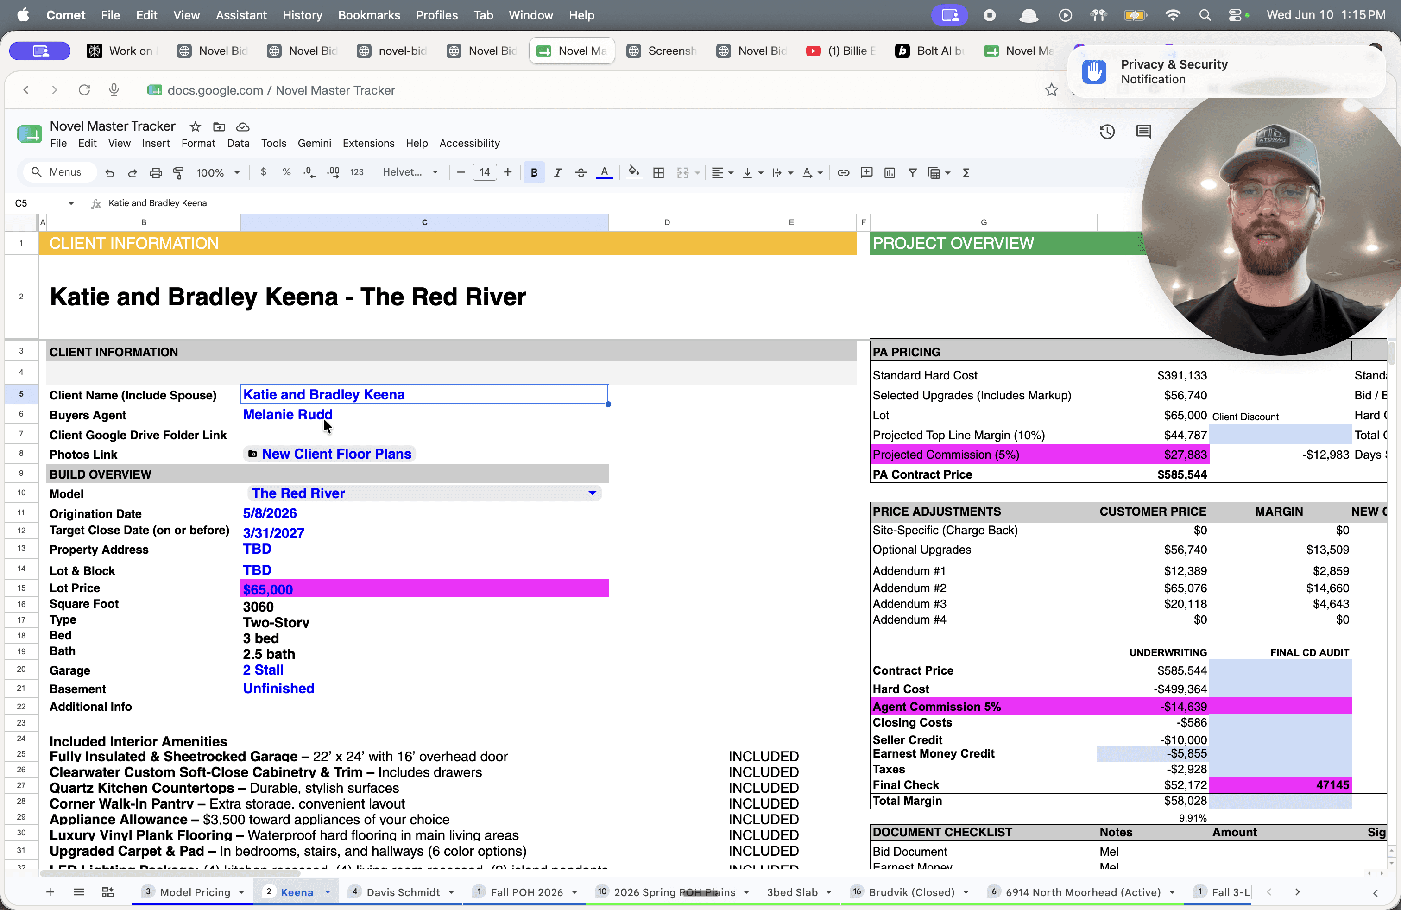Click the font size field showing 14

tap(485, 172)
